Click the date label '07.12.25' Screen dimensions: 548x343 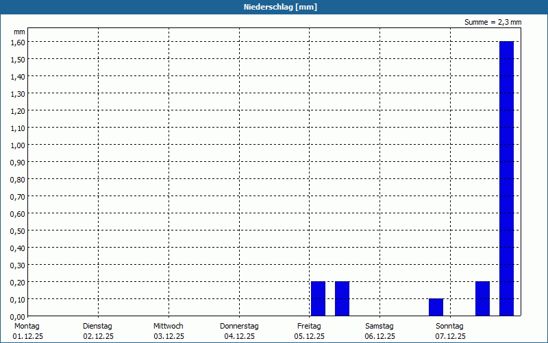451,336
